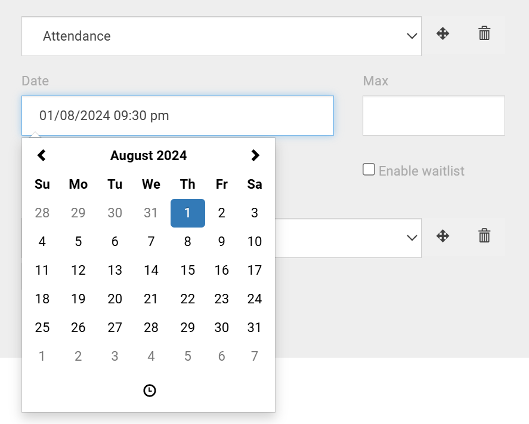Enable the waitlist checkbox
This screenshot has width=529, height=424.
click(369, 170)
